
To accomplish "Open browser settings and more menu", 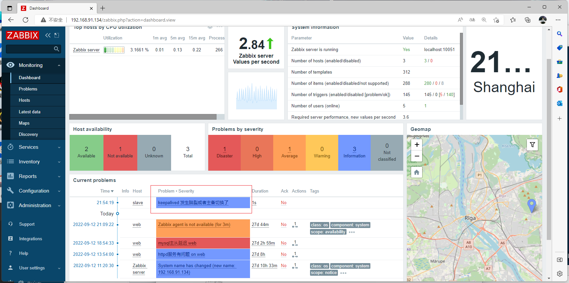I will (558, 20).
